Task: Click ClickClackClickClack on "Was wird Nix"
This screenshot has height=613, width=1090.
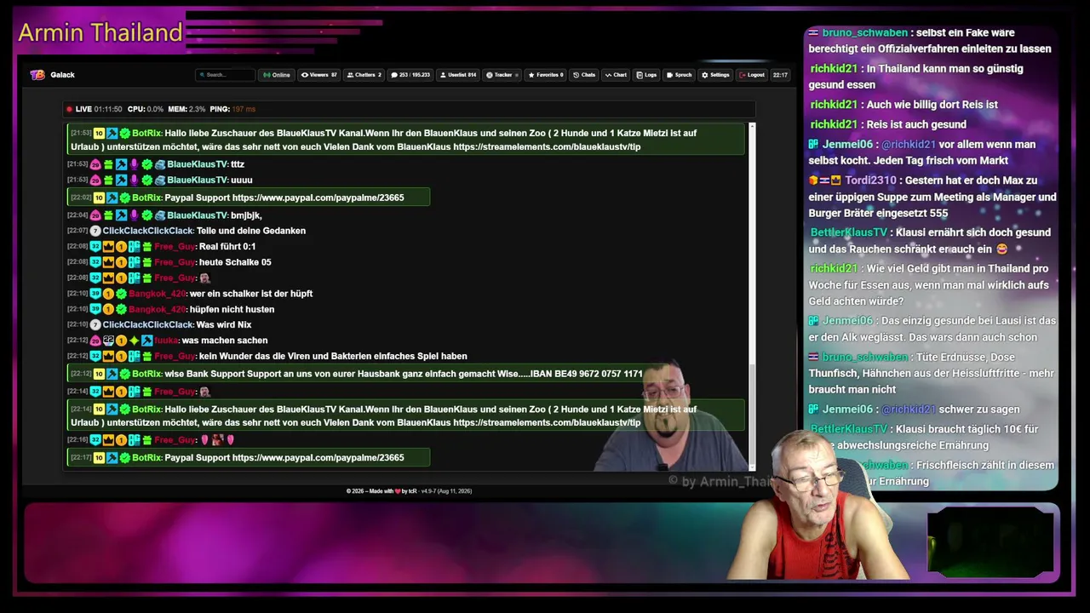Action: [148, 325]
